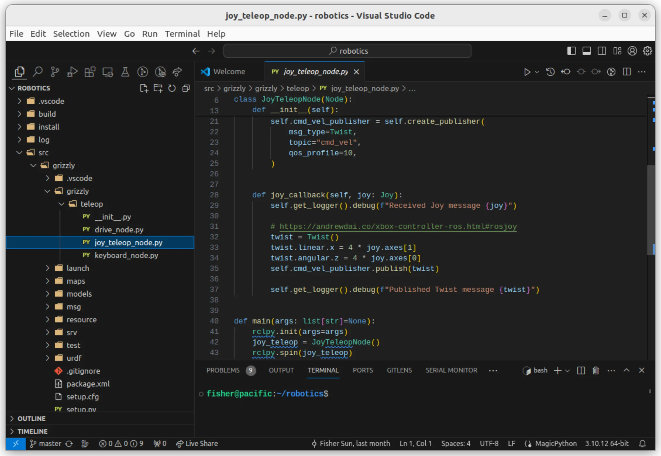Start a Live Share session
The height and width of the screenshot is (456, 661).
click(197, 443)
